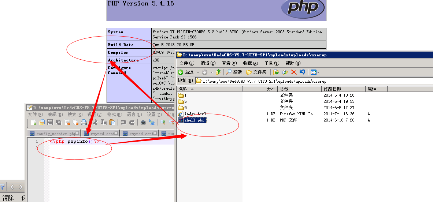Sort by 修改日期 column header
Viewport: 433px width, 202px height.
[344, 89]
